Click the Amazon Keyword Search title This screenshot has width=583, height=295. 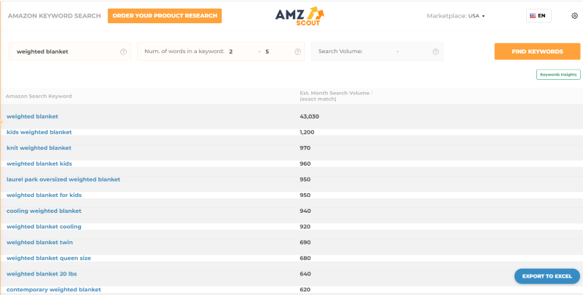54,16
